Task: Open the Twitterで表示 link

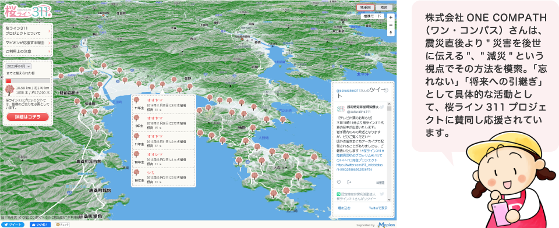Action: tap(378, 208)
